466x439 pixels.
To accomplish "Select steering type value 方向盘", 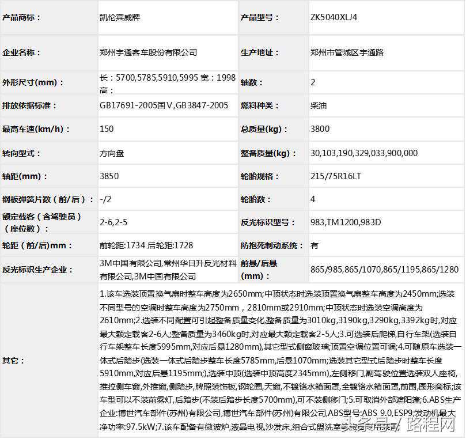I will (112, 153).
